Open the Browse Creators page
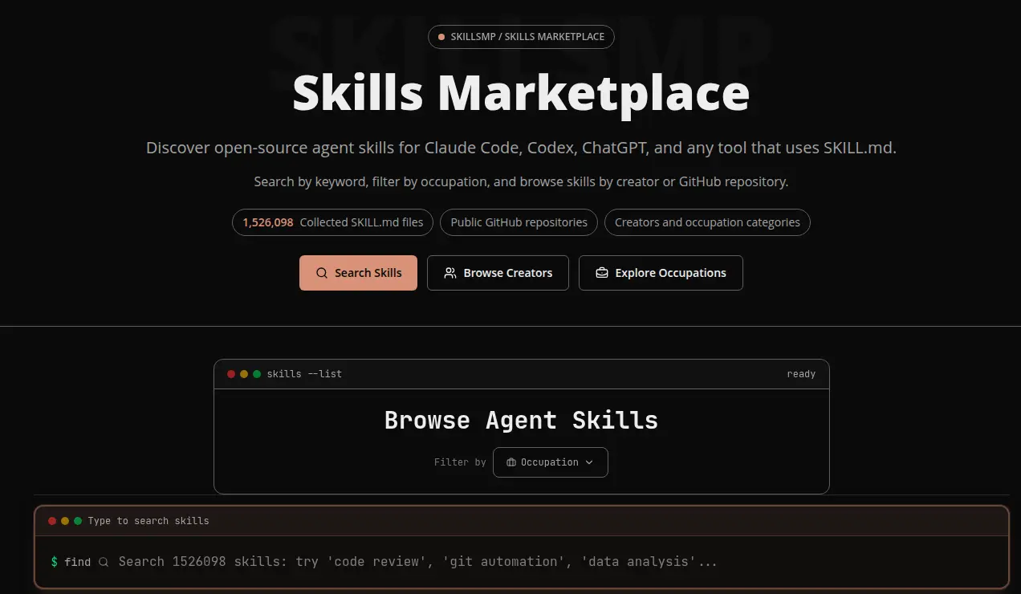1021x594 pixels. coord(498,273)
